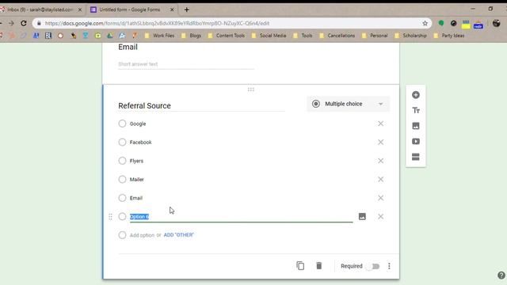Select the Option 6 radio button
Screen dimensions: 507x285
[x=122, y=216]
